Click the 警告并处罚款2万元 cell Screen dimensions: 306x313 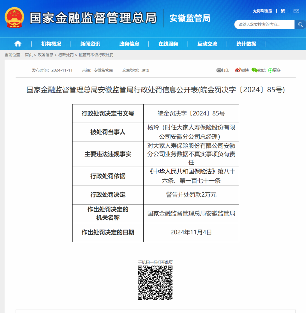(191, 195)
